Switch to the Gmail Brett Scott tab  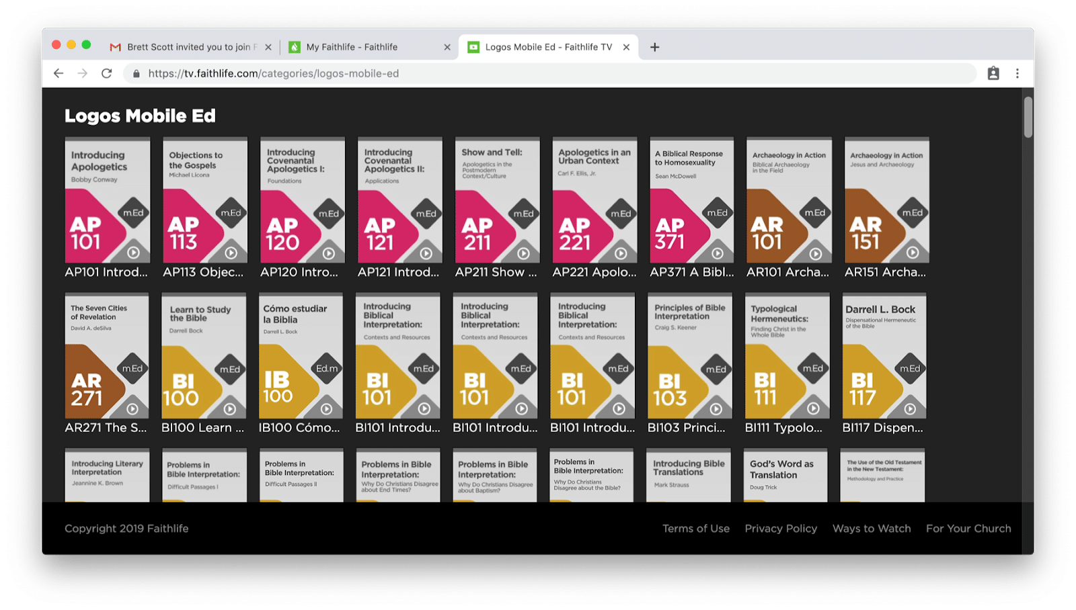[190, 47]
